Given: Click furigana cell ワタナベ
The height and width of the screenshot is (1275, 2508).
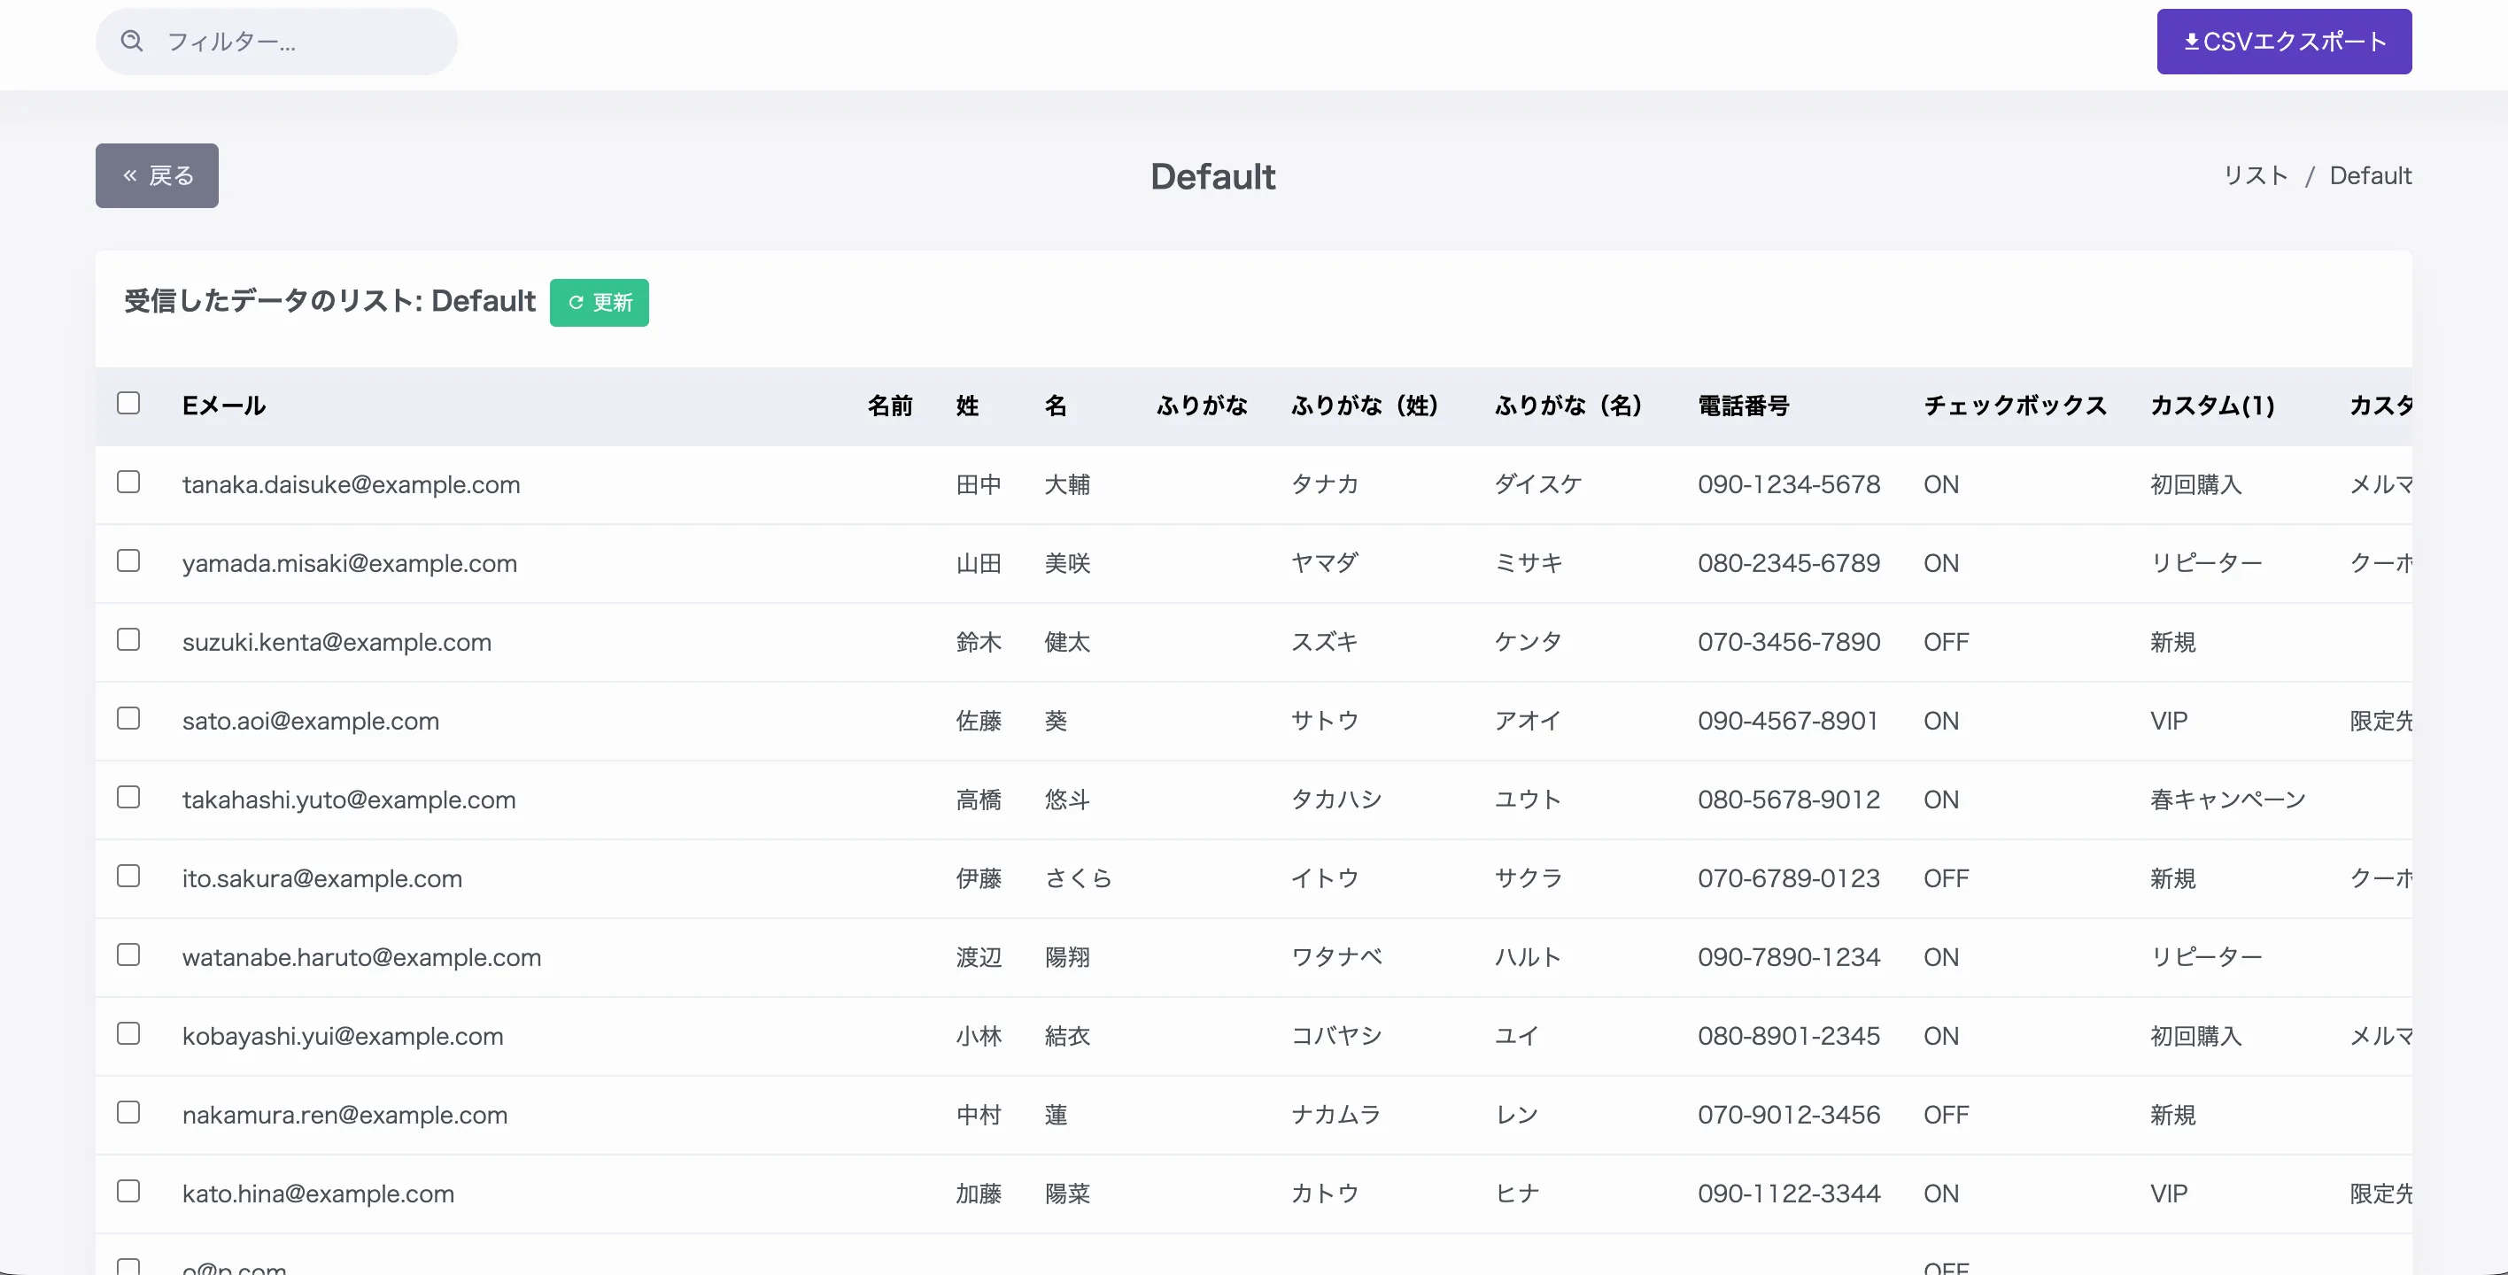Looking at the screenshot, I should point(1336,958).
